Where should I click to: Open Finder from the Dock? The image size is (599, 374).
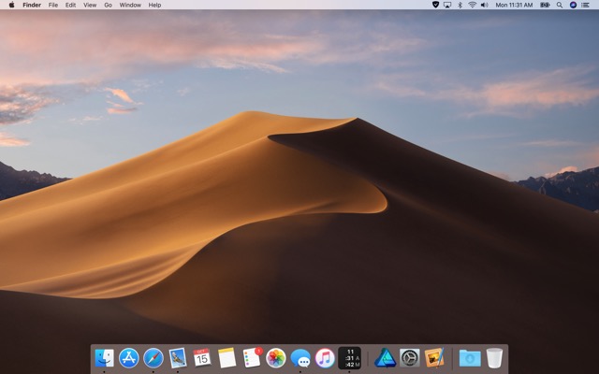[104, 358]
